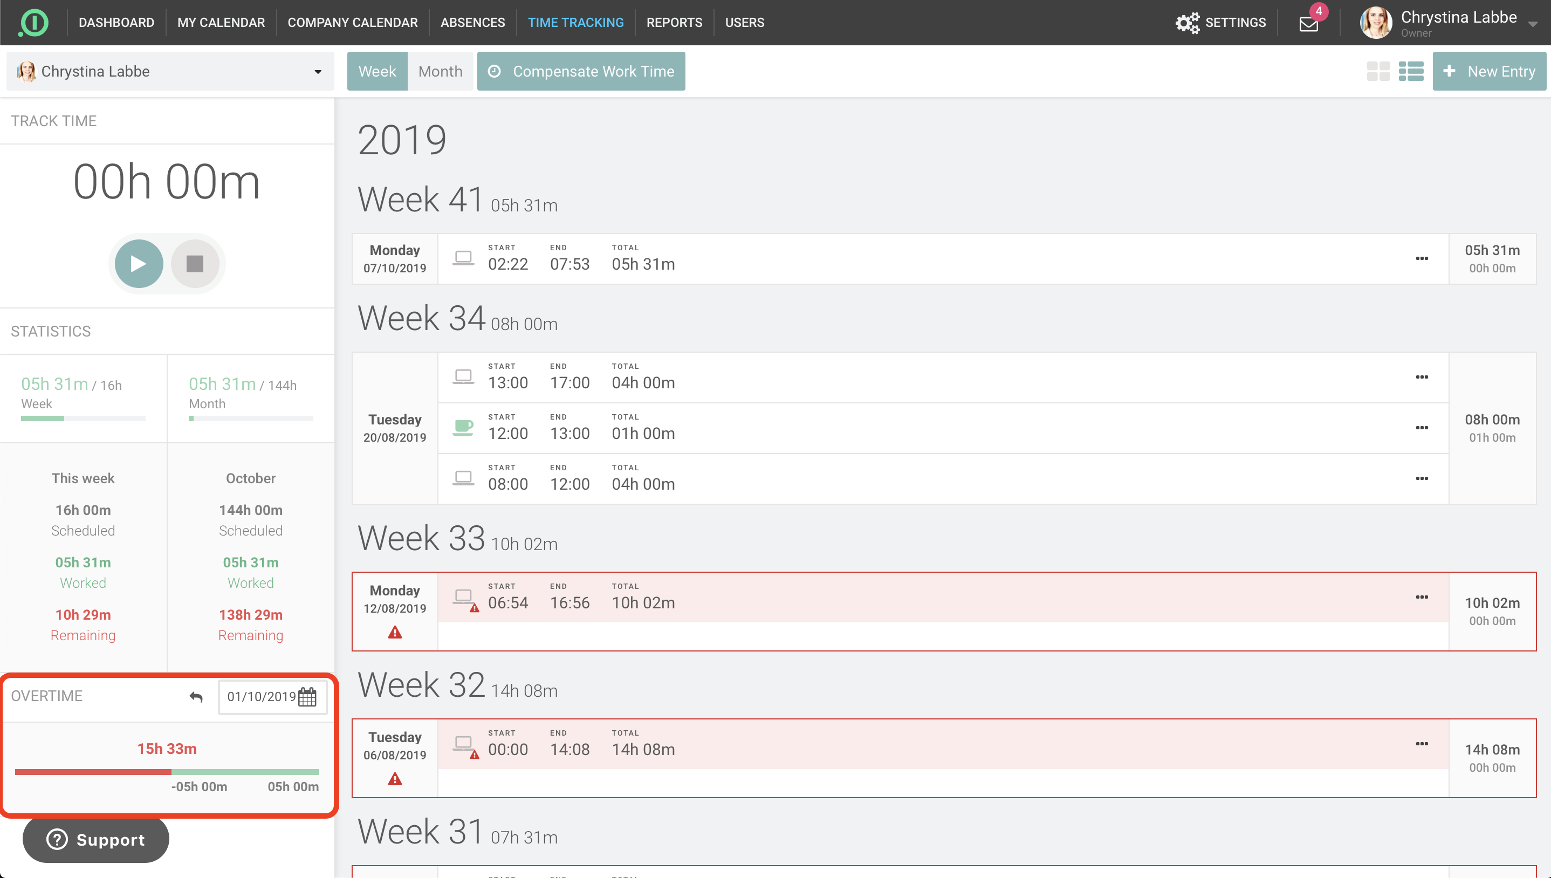Screen dimensions: 1551x878
Task: Click Compensate Work Time button
Action: 581,71
